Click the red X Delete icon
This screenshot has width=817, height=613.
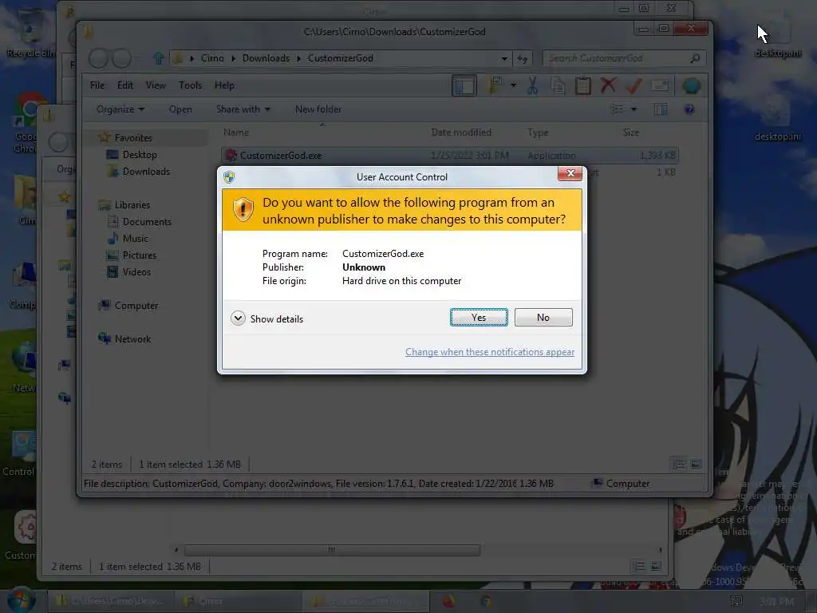click(608, 85)
